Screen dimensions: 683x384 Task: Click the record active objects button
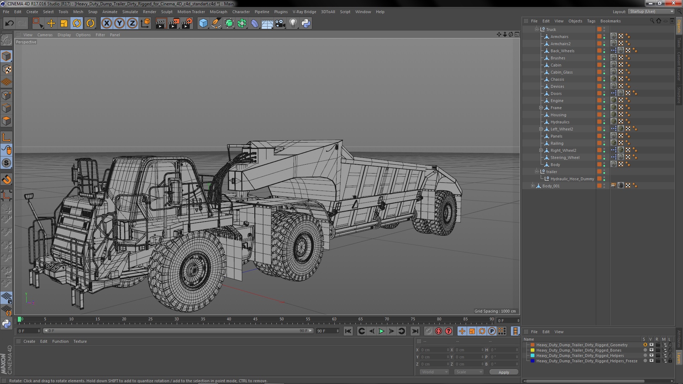[x=428, y=331]
